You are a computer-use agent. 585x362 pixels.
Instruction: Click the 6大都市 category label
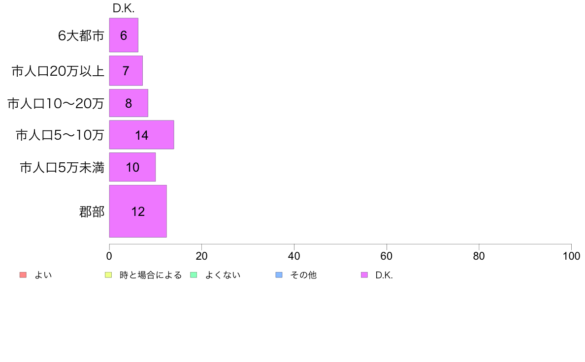[x=81, y=35]
